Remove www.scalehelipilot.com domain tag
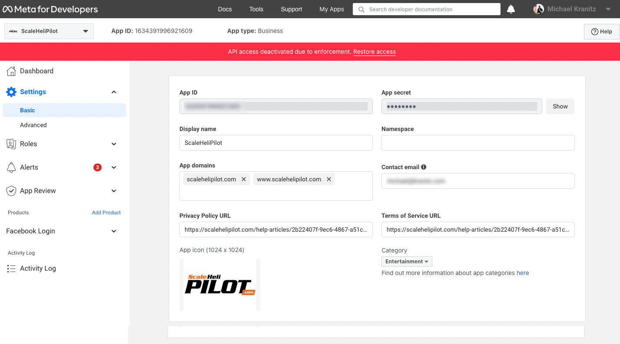This screenshot has height=344, width=620. tap(329, 179)
